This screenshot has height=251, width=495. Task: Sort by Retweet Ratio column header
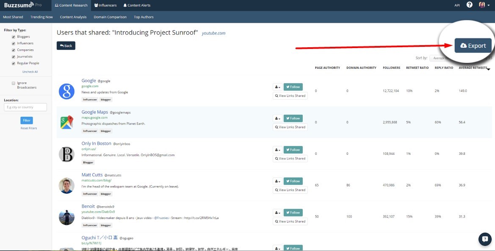[418, 68]
